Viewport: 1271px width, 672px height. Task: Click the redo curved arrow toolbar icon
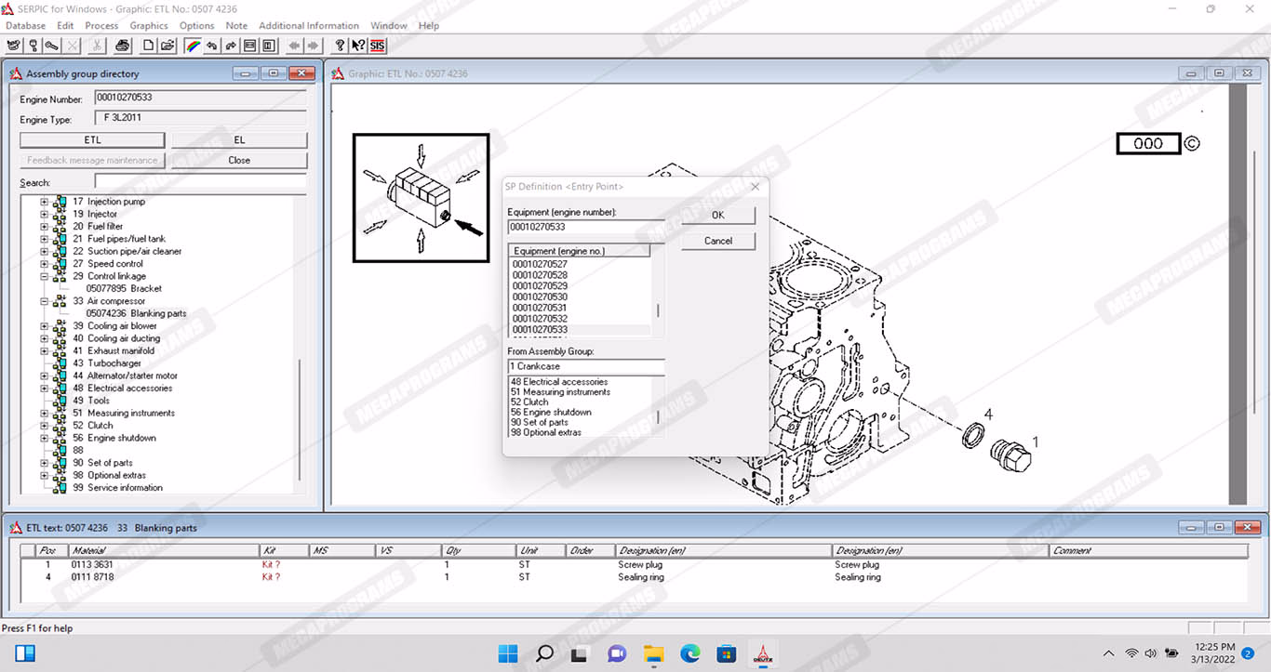pos(231,45)
